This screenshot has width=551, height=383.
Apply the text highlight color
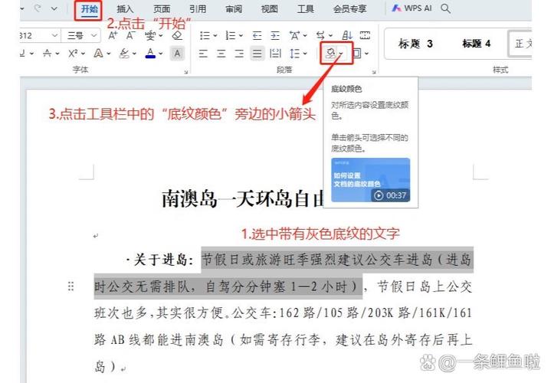tap(124, 54)
